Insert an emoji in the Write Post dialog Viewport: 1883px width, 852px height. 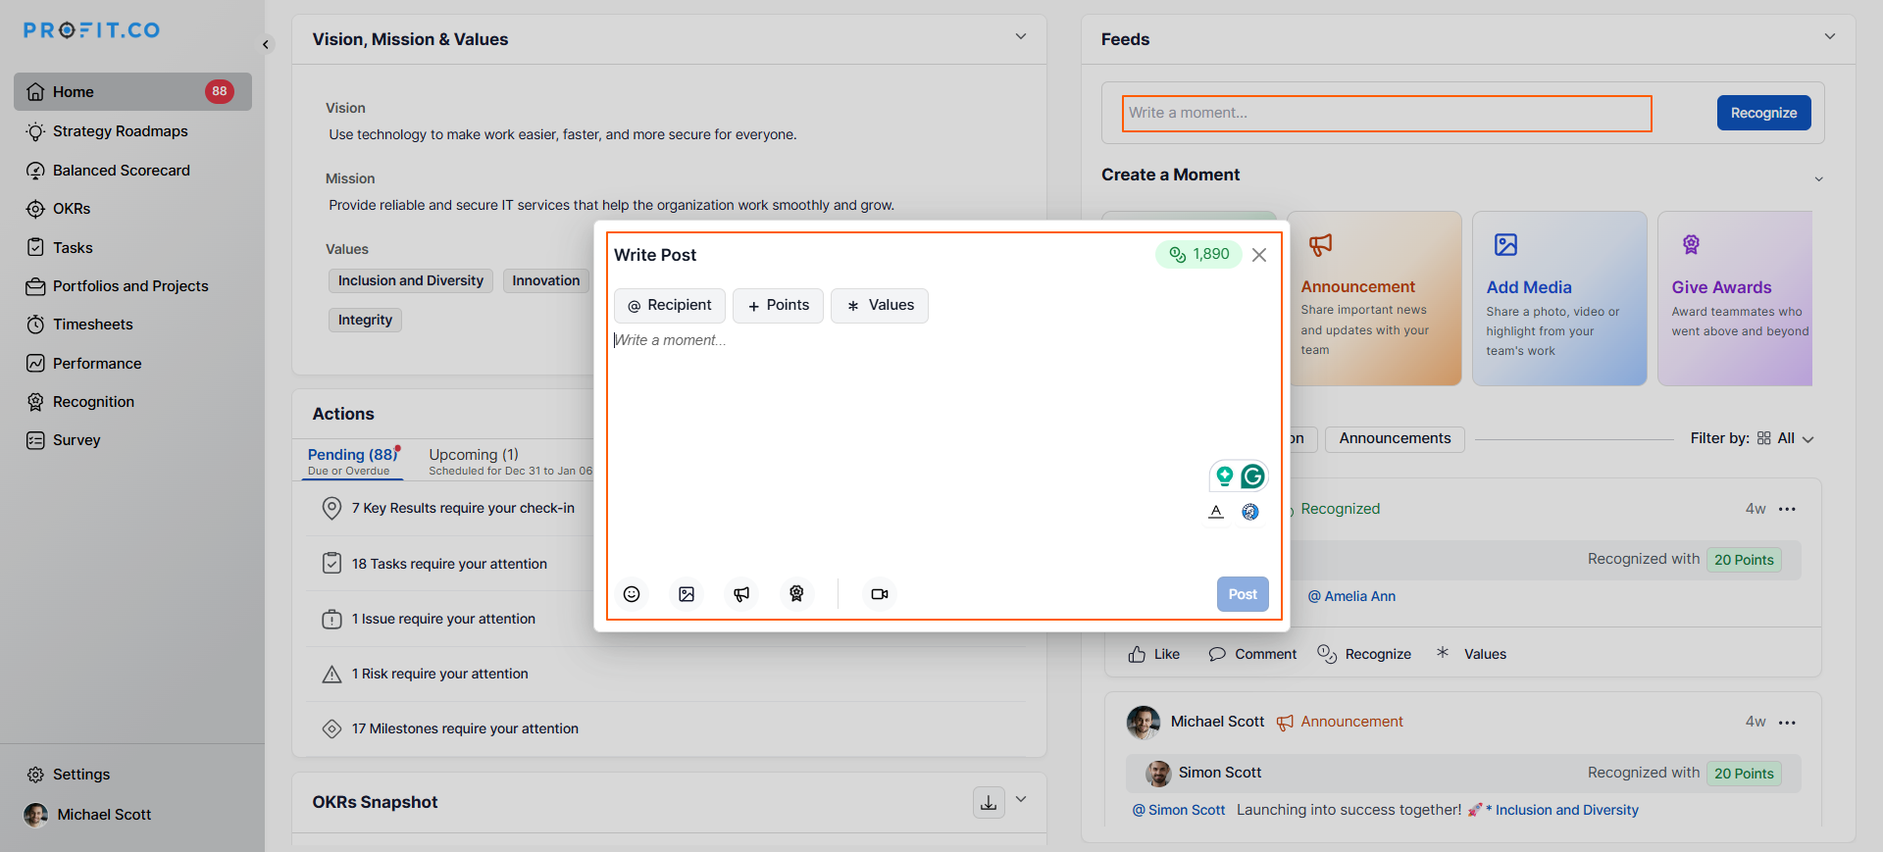coord(632,594)
